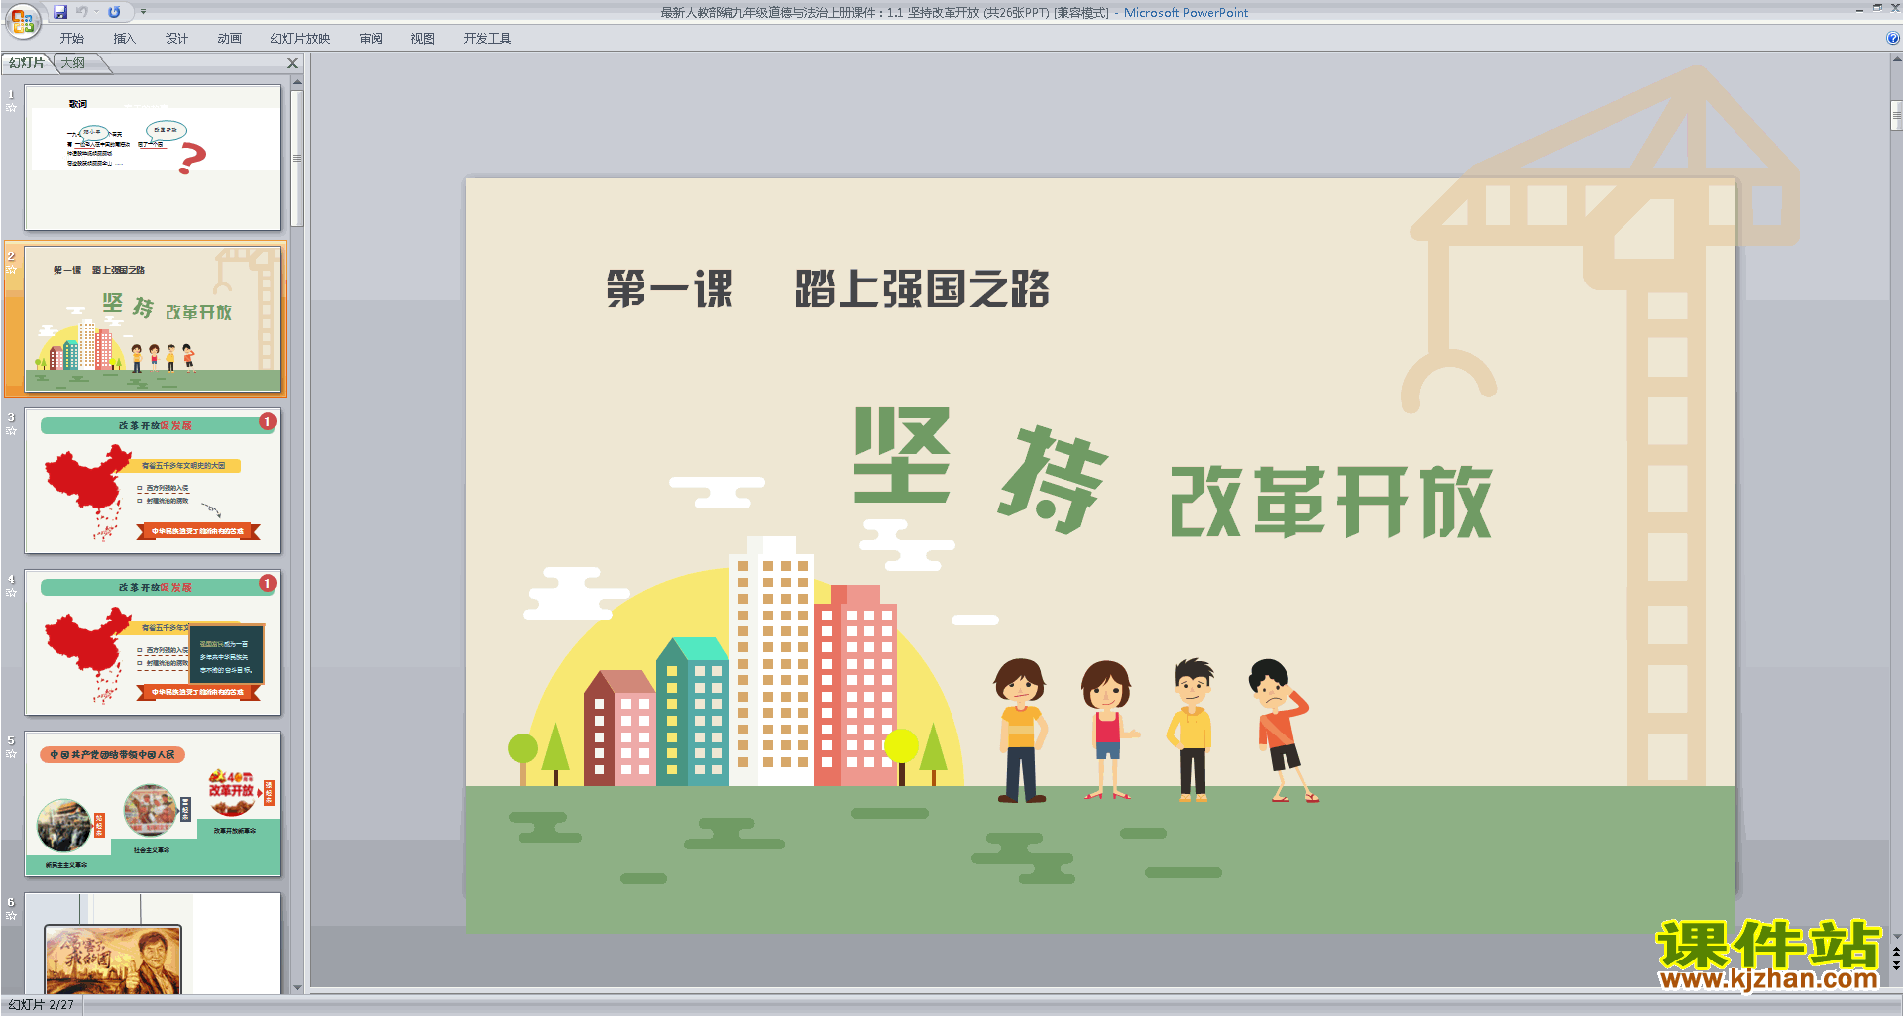The image size is (1903, 1016).
Task: Save the presentation with the floppy icon
Action: 60,12
